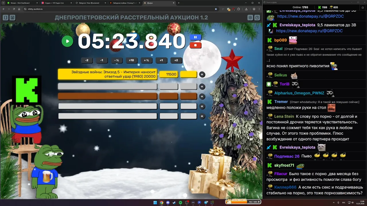Click the shitty-auction.ru address bar
This screenshot has width=367, height=206.
[120, 9]
